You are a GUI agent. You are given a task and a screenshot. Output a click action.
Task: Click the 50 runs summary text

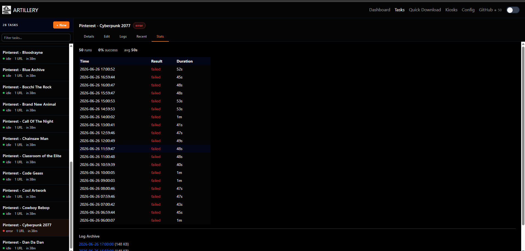coord(85,50)
